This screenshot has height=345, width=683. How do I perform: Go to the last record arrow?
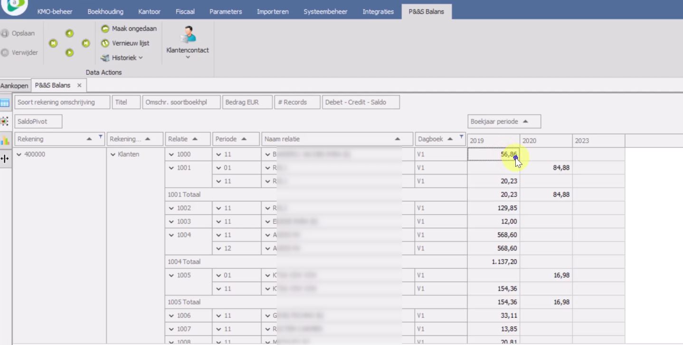click(x=86, y=43)
